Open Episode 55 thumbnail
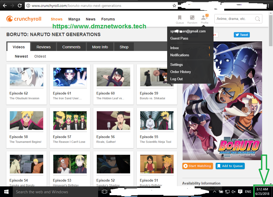Viewport: 273px width, 197px height. (x=157, y=121)
